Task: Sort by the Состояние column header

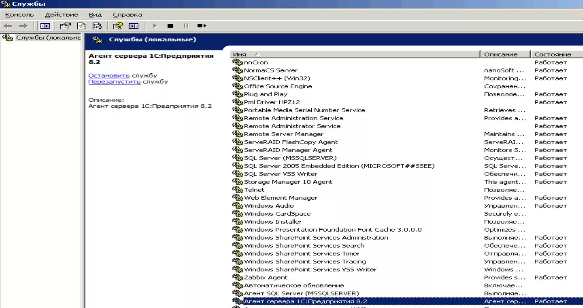Action: (x=557, y=54)
